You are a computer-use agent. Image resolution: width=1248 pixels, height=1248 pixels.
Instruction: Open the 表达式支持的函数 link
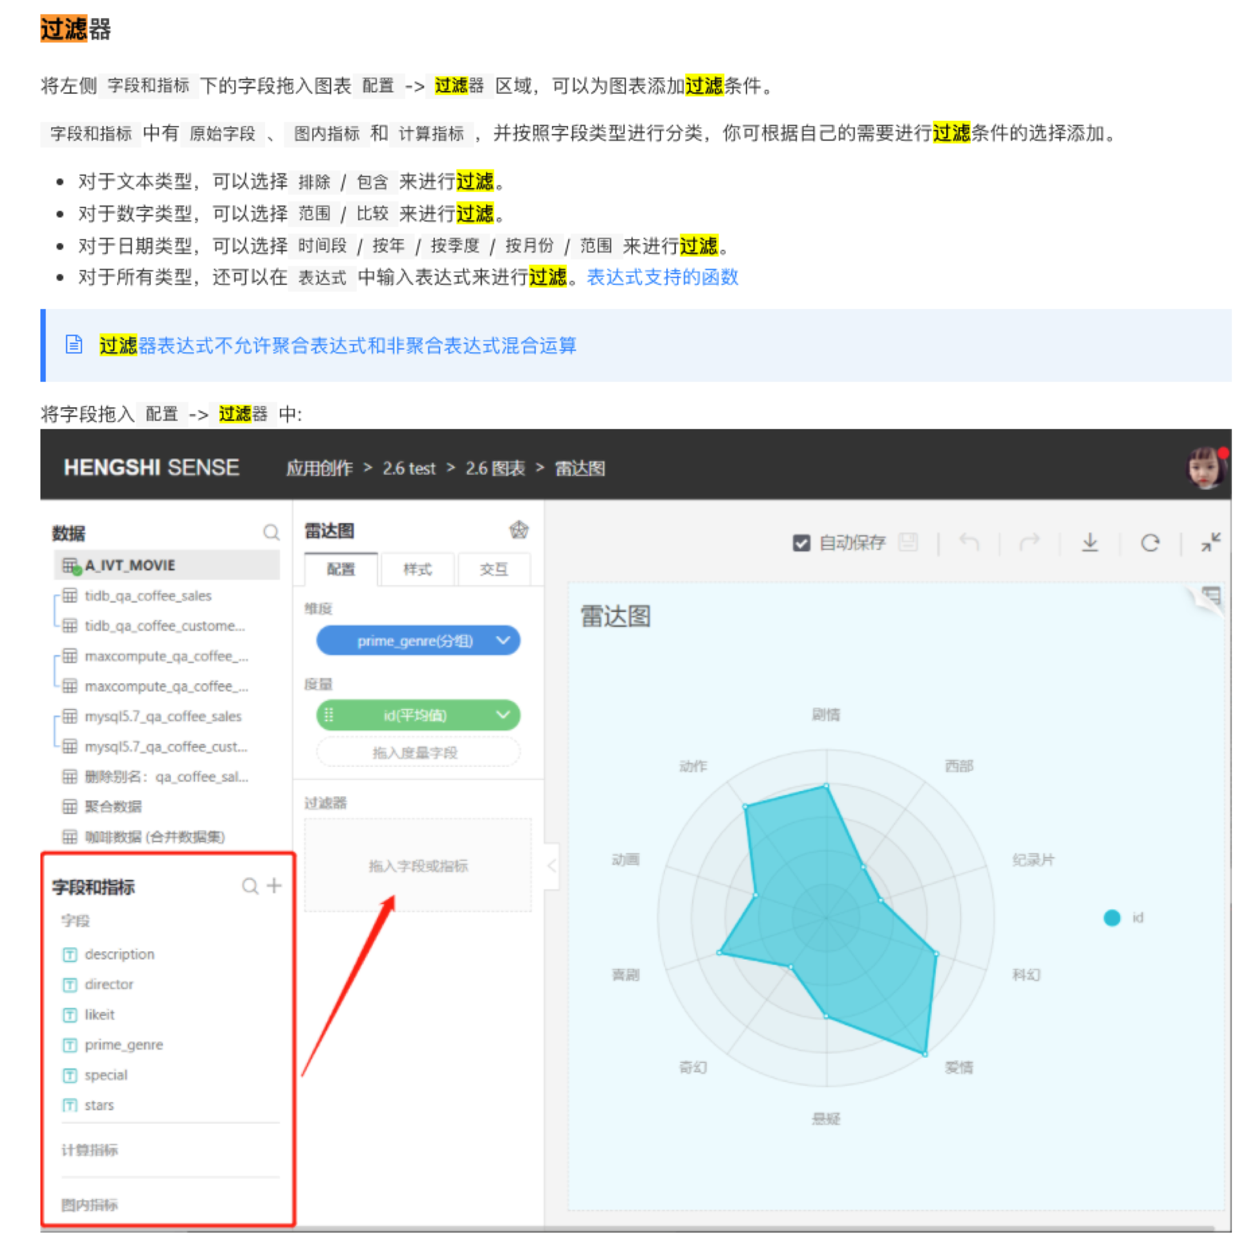click(662, 277)
